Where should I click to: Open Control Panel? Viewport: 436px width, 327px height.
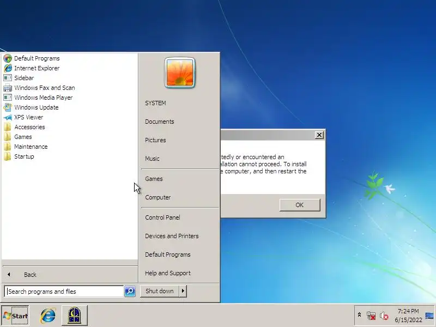pos(162,217)
